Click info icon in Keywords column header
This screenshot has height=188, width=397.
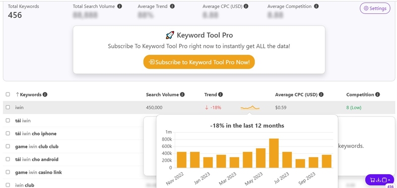(x=45, y=94)
